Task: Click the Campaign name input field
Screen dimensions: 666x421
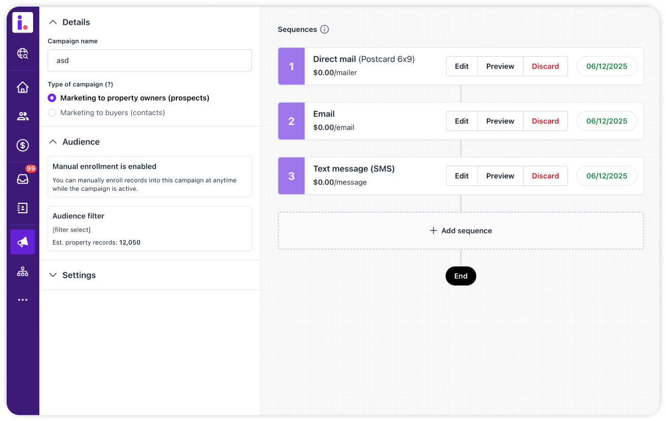Action: click(x=150, y=61)
